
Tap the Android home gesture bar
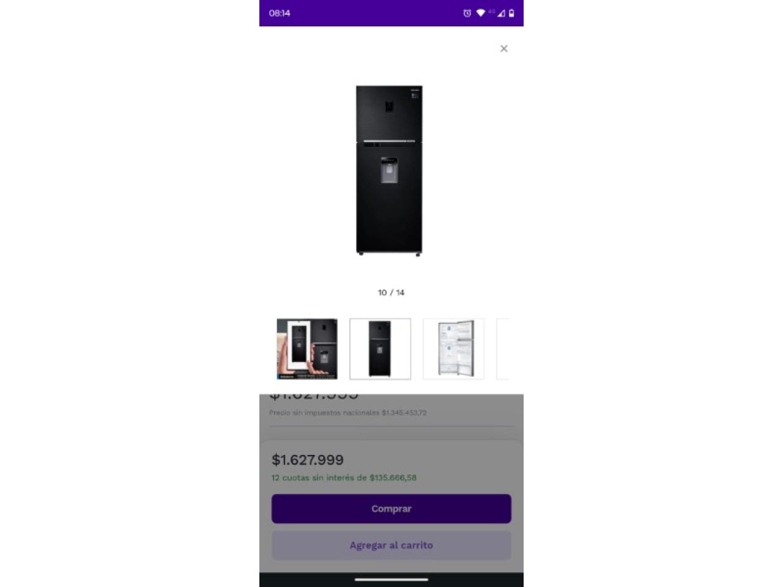(x=391, y=579)
